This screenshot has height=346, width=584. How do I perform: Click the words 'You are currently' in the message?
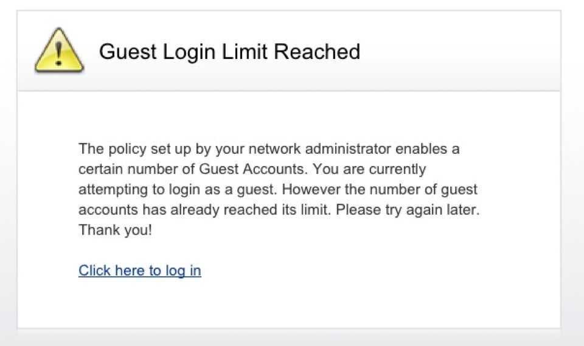pyautogui.click(x=369, y=170)
